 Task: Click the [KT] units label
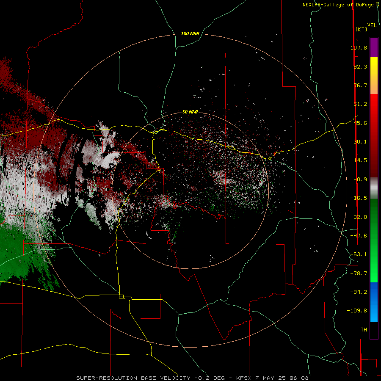(361, 29)
